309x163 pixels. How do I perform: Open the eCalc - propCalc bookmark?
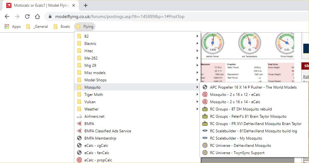tap(98, 160)
